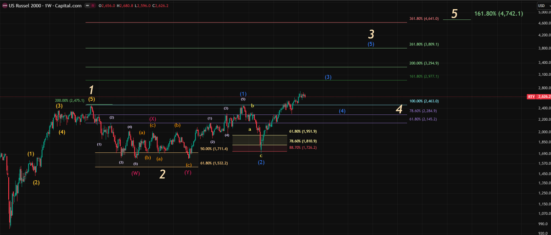Viewport: 551px width, 235px height.
Task: Click the red wavy data status icon
Action: [94, 6]
